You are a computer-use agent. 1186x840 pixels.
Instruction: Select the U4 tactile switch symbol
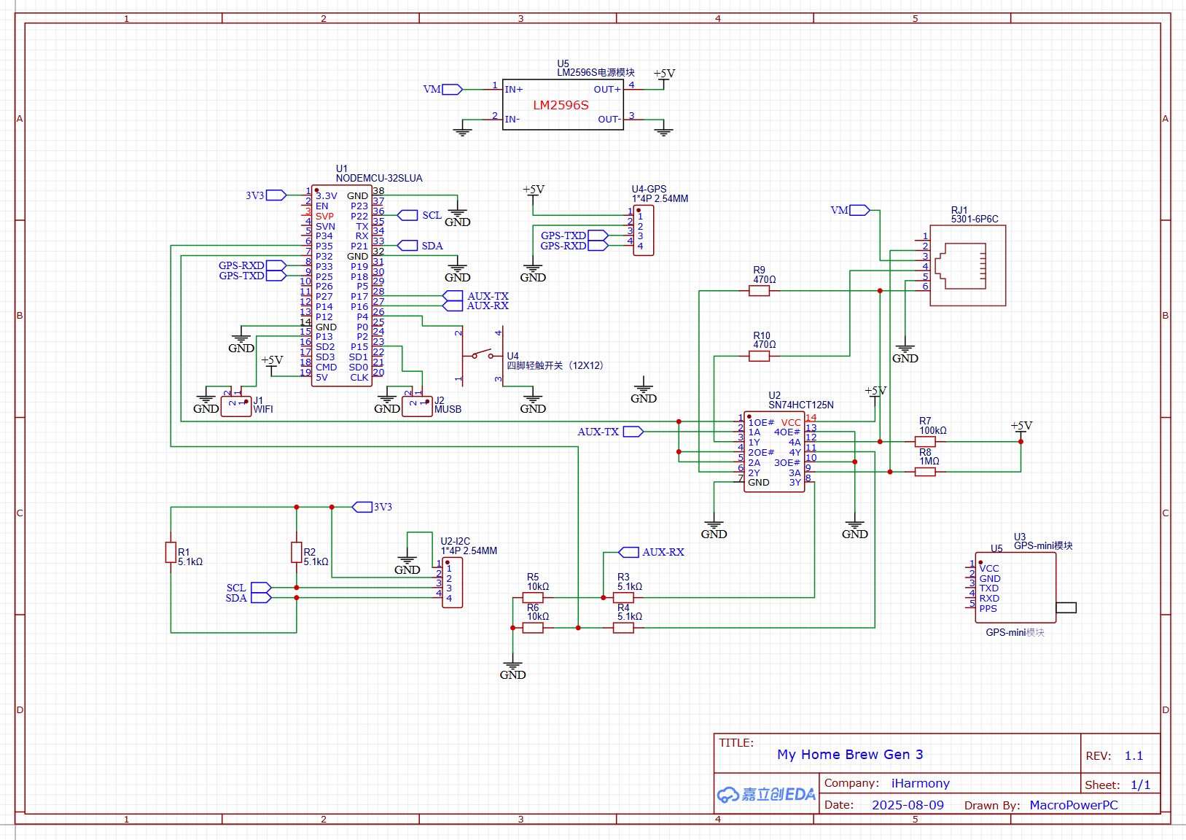click(x=481, y=356)
